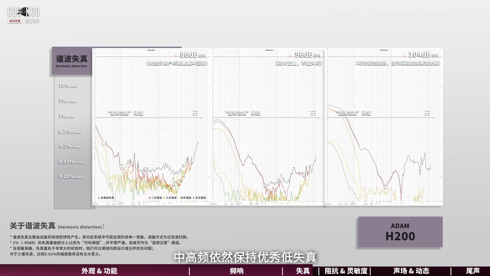Click the CUCKOO logo icon

[x=23, y=11]
